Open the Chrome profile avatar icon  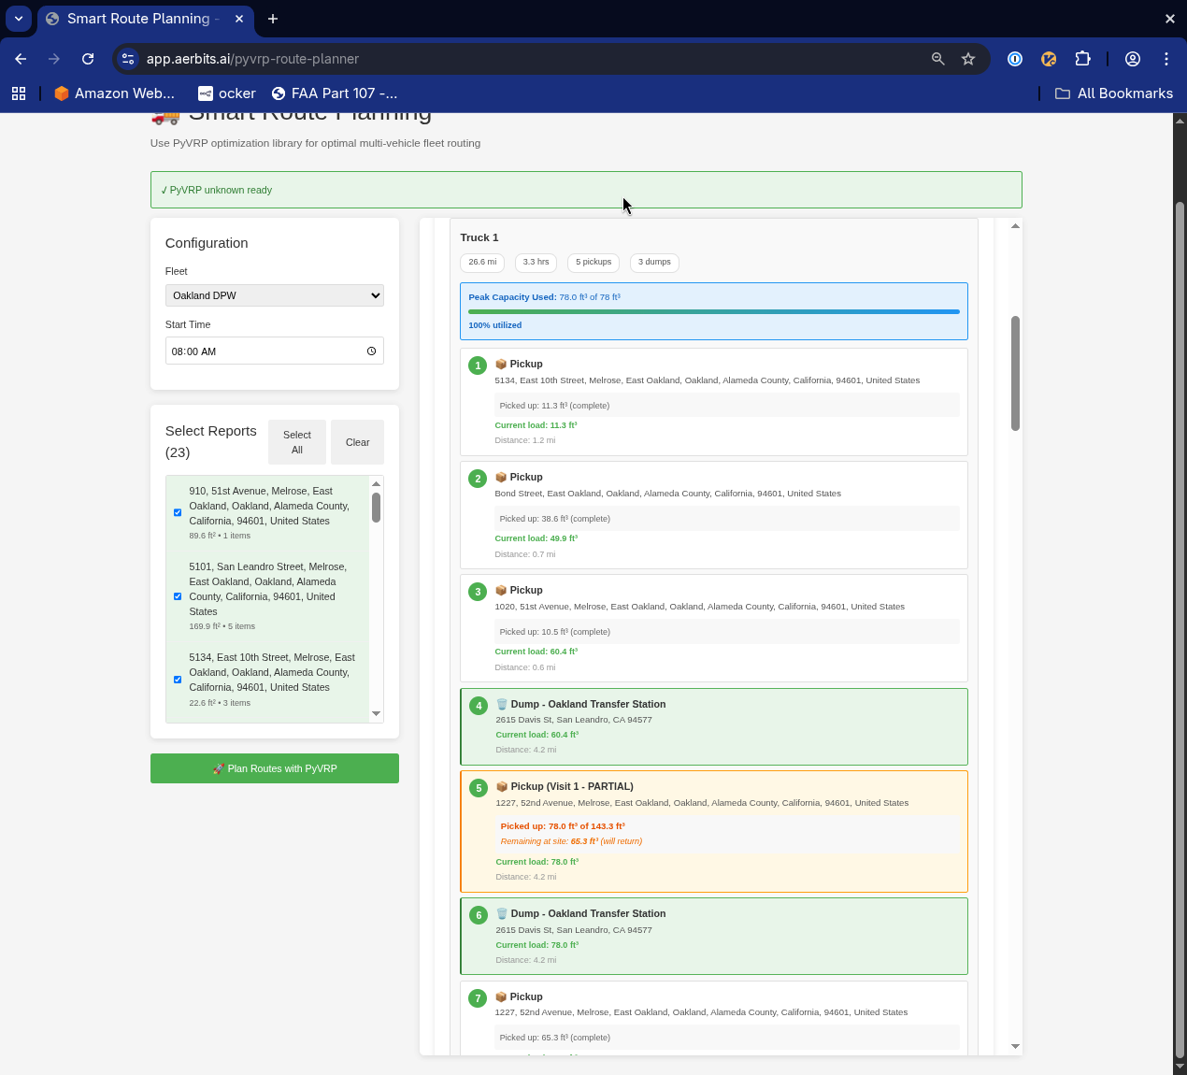pyautogui.click(x=1133, y=59)
